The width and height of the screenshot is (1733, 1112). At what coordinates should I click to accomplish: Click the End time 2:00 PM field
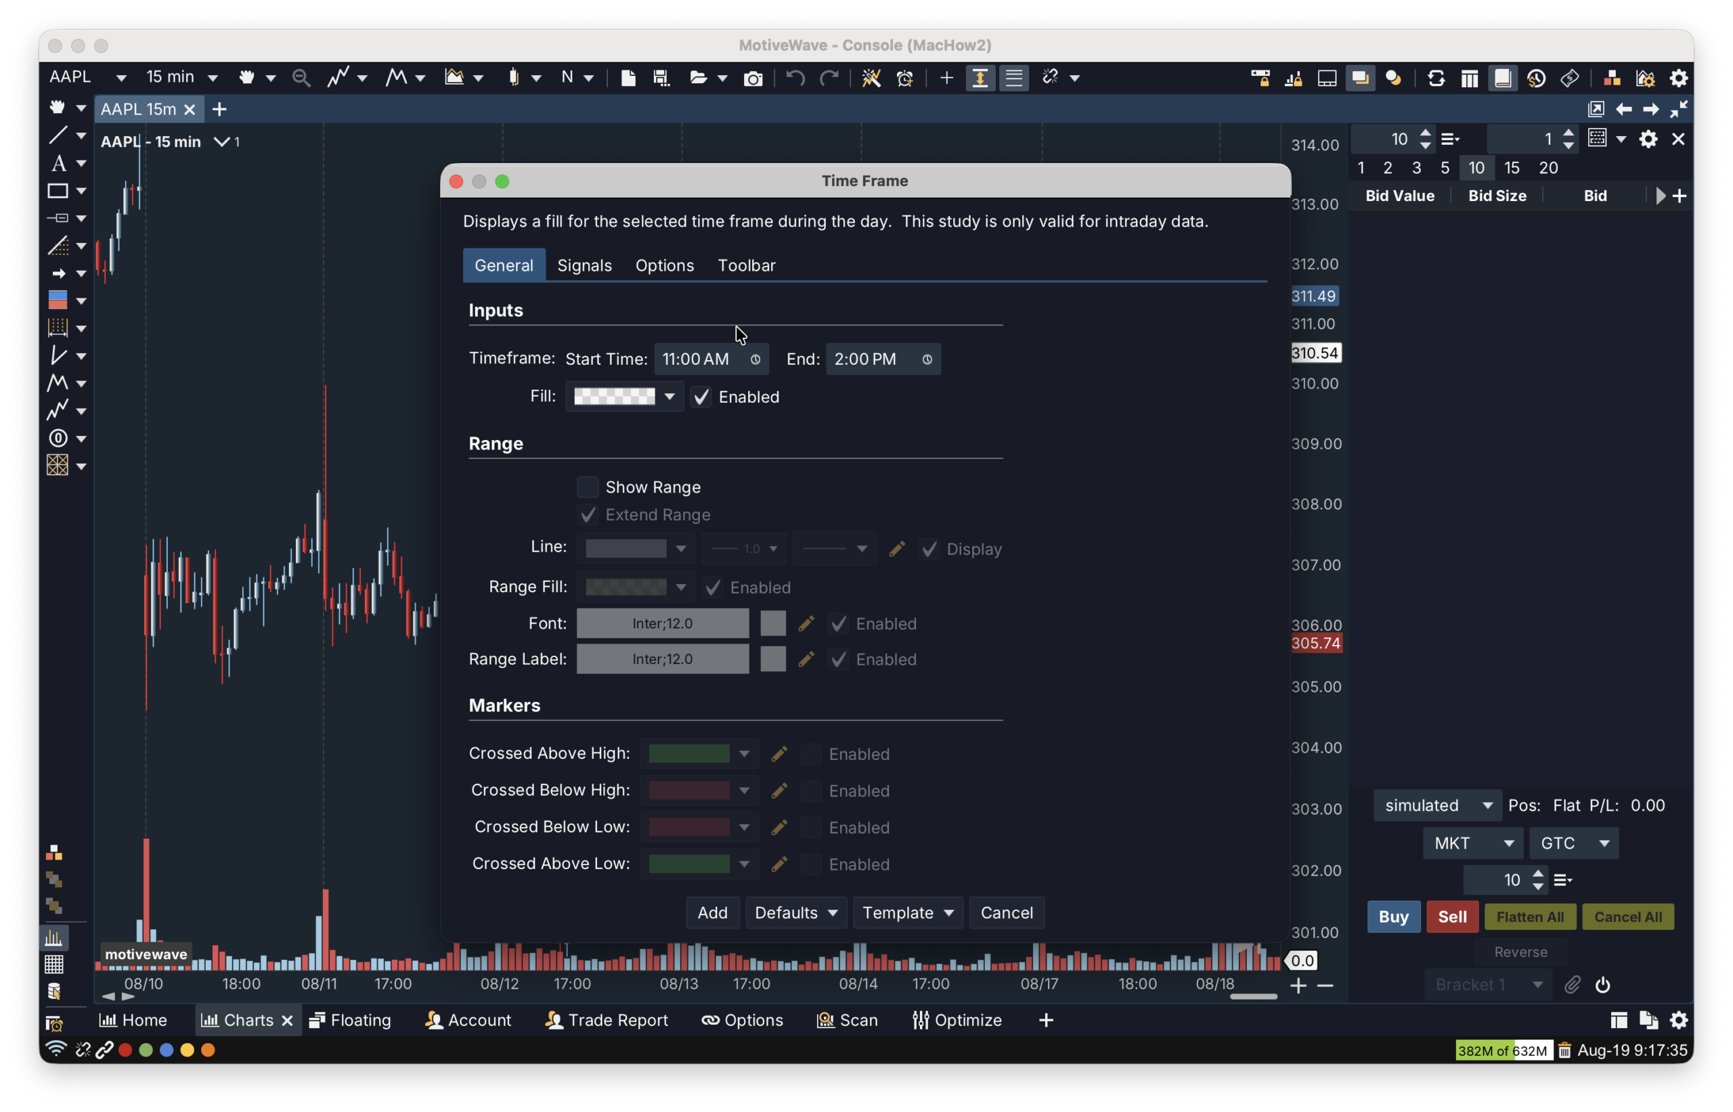tap(882, 359)
